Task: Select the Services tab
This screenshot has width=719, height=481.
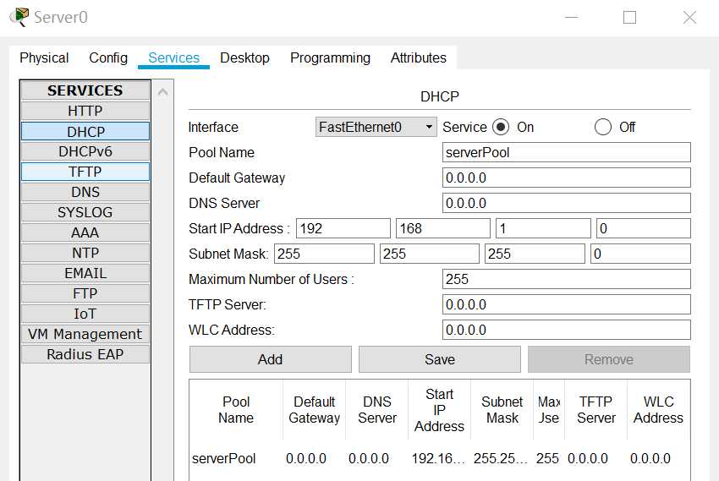Action: 173,57
